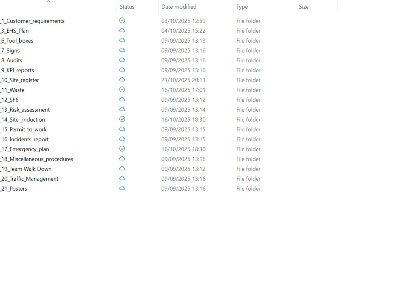Select the _16_Incidents_report folder
395x296 pixels.
point(24,139)
